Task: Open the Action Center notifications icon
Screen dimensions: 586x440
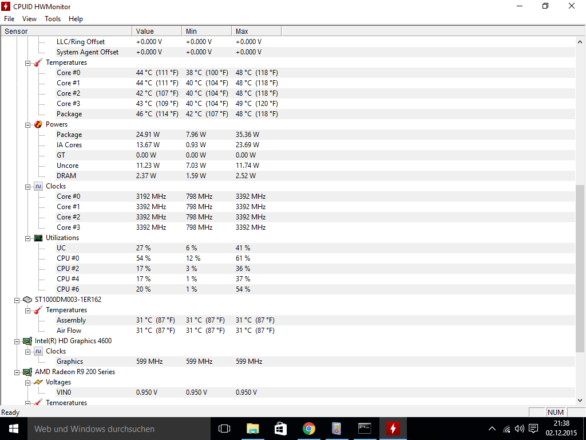Action: click(x=534, y=429)
